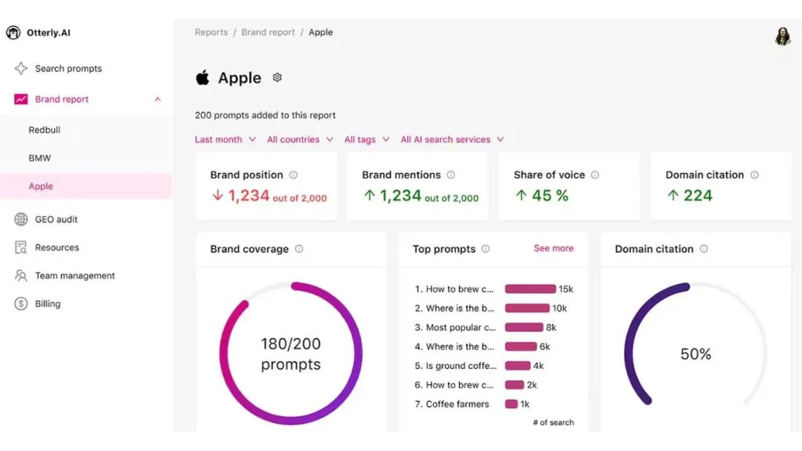Image resolution: width=802 pixels, height=451 pixels.
Task: Click the GEO audit globe icon
Action: (x=21, y=219)
